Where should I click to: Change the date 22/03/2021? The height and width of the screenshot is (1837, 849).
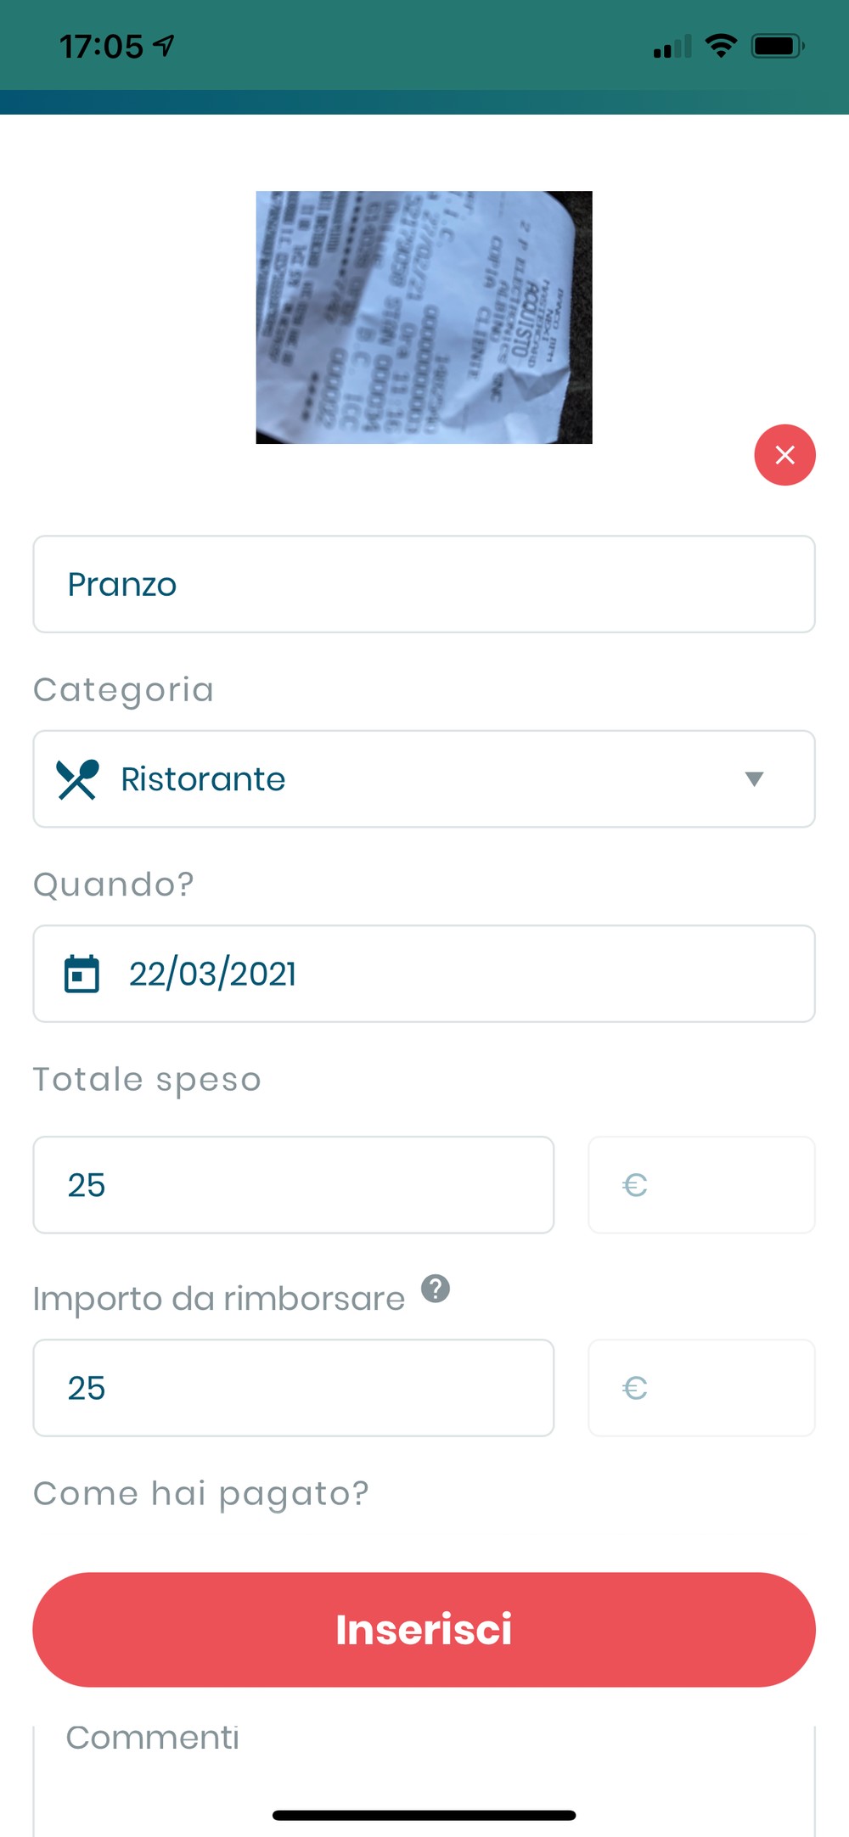point(424,974)
